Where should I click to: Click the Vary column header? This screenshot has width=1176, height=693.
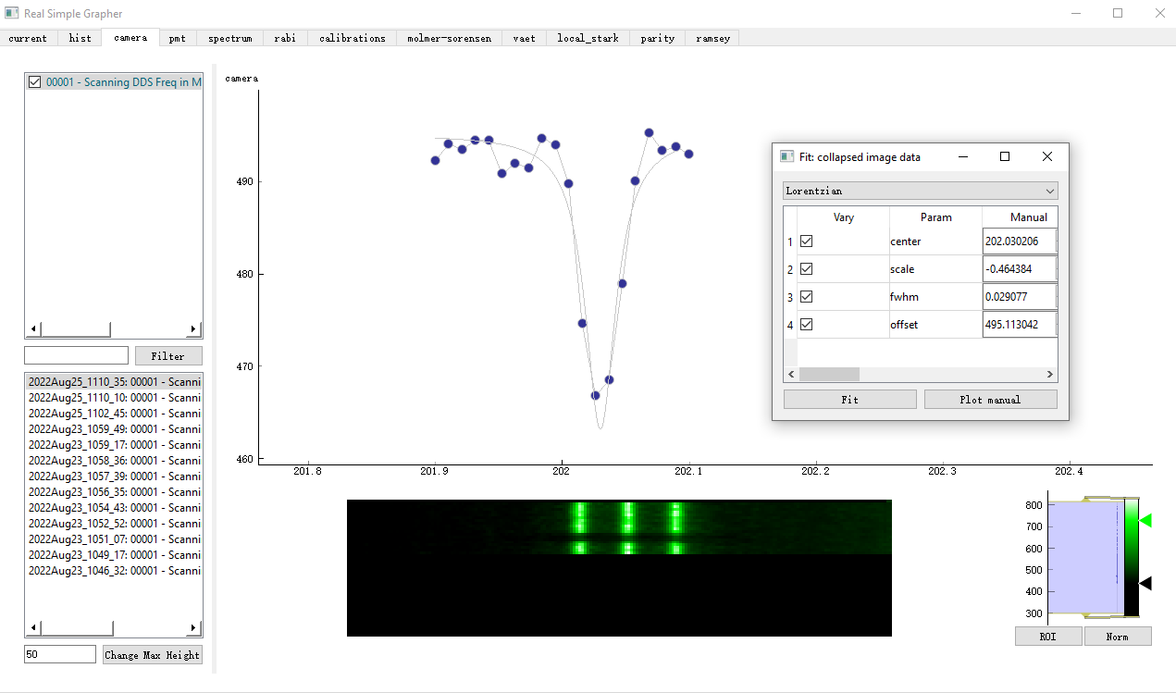[844, 217]
